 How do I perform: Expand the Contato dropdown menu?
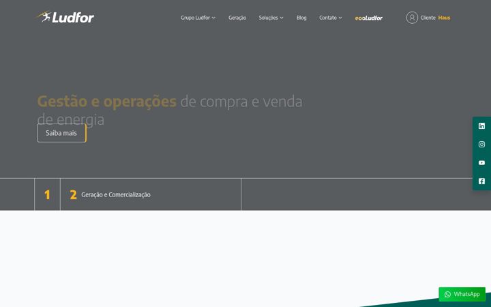coord(330,18)
